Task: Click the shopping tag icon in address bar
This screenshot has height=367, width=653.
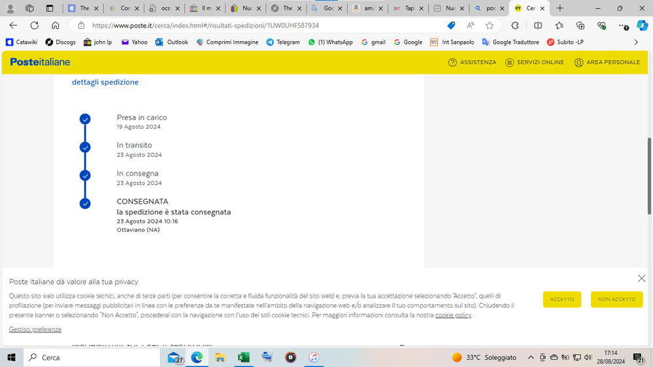Action: (x=451, y=25)
